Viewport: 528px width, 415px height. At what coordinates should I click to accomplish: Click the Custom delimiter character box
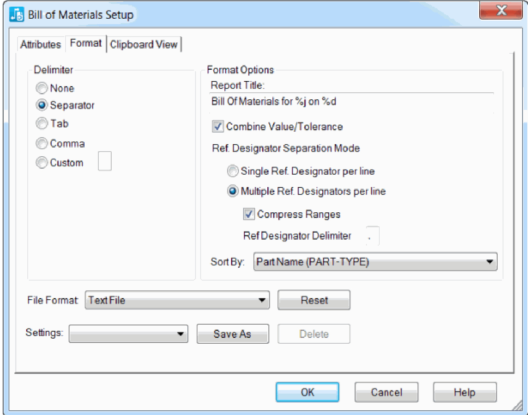105,161
